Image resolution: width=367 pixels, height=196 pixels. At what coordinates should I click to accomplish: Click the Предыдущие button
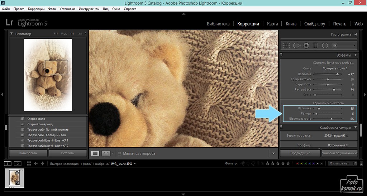click(x=300, y=153)
